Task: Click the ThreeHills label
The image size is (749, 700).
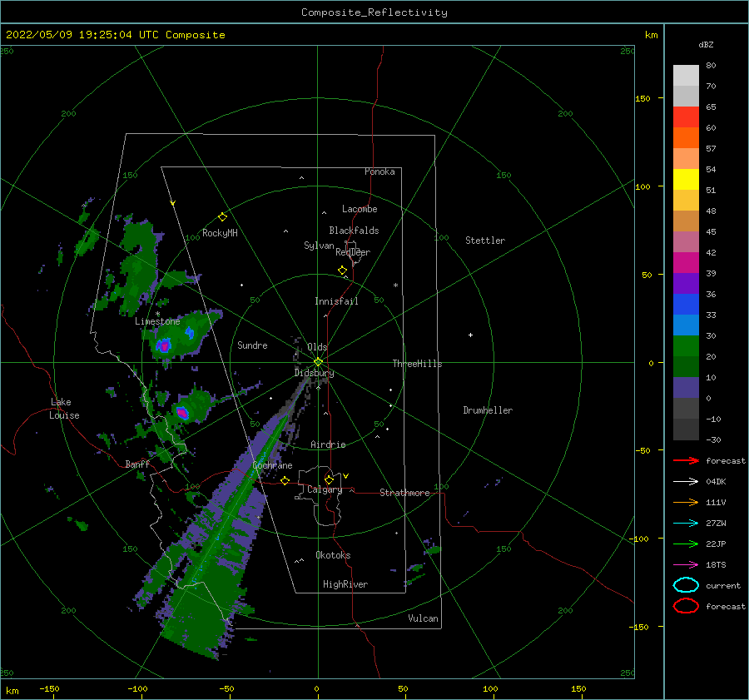Action: point(417,364)
